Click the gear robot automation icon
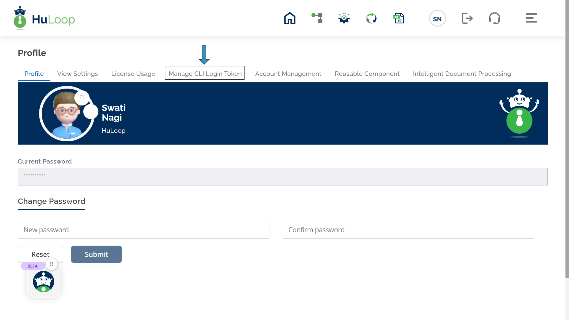The height and width of the screenshot is (320, 569). click(344, 18)
